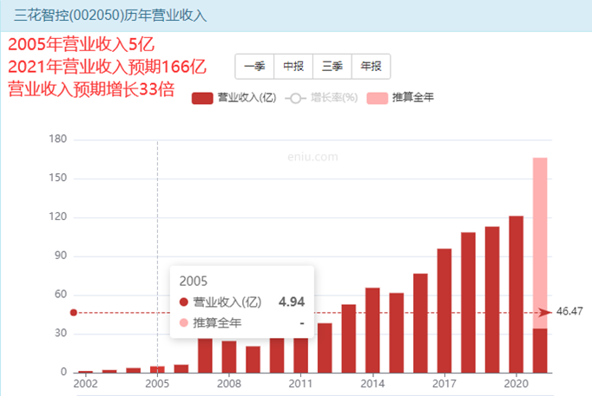
Task: Select the 2014 revenue bar
Action: pos(372,330)
